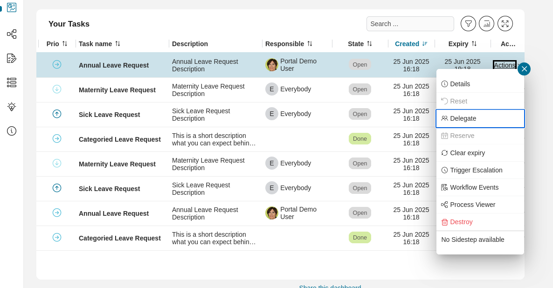
Task: Click the first Maternity Leave Request task name
Action: (x=117, y=90)
